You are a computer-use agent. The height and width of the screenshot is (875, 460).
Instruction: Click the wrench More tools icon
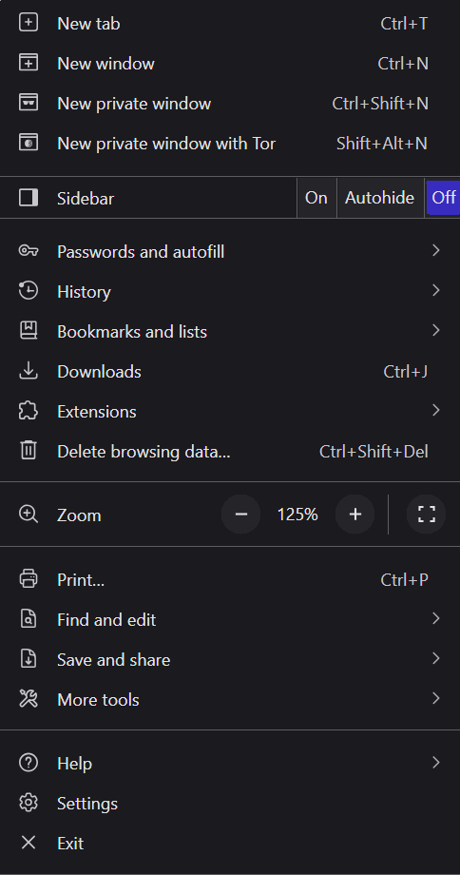[x=28, y=699]
